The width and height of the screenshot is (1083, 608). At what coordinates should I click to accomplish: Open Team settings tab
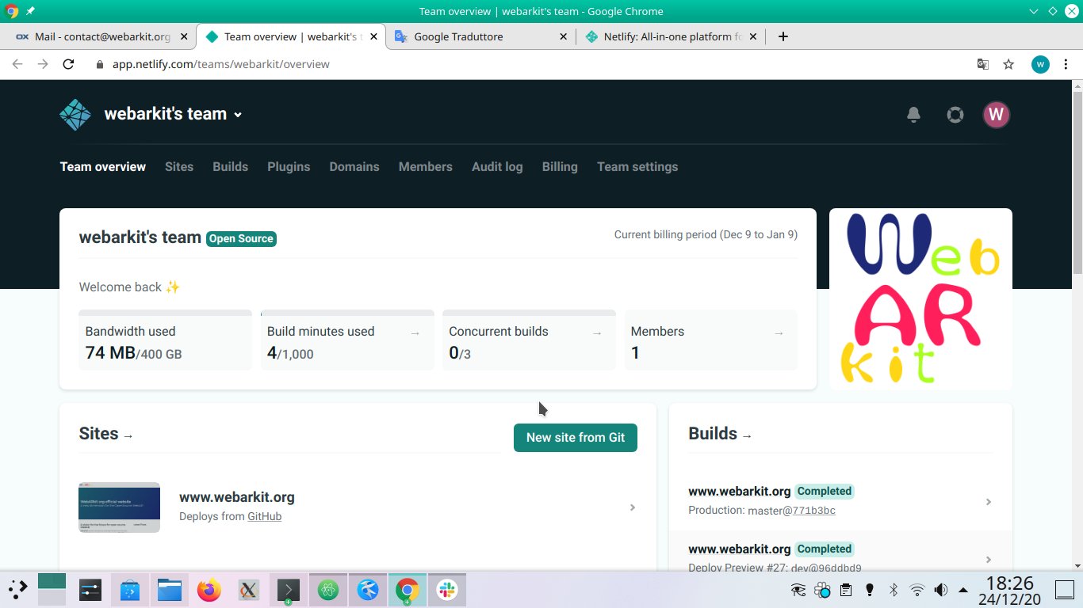[x=637, y=167]
